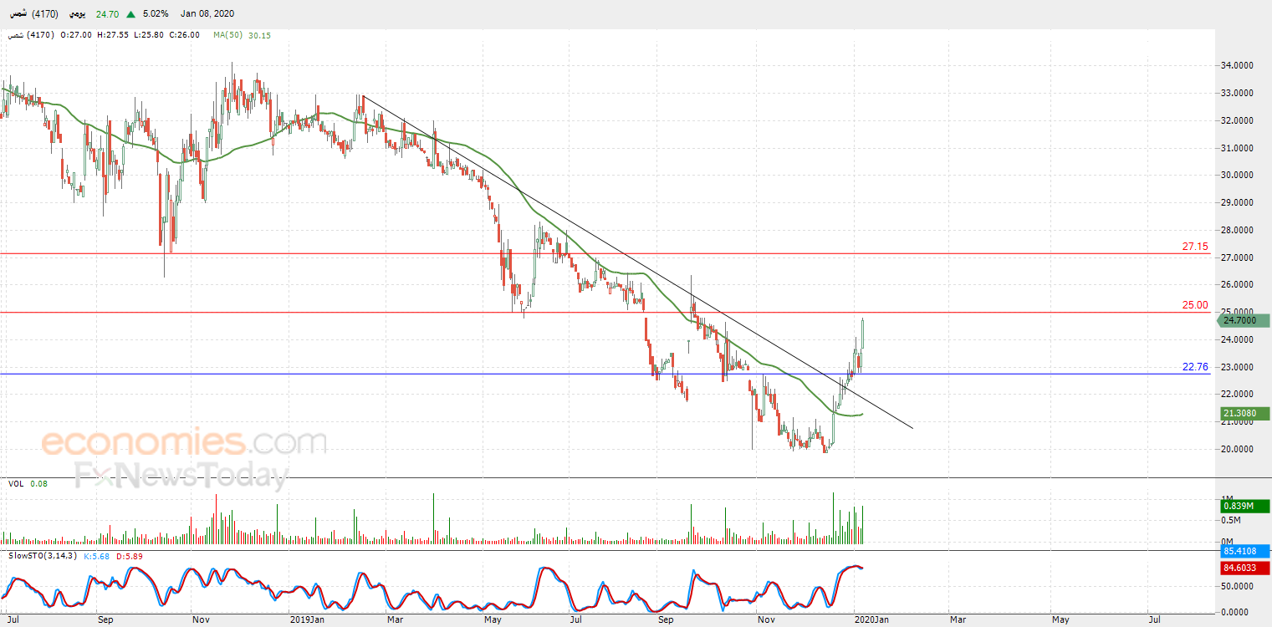Select the 5.02% change value
The image size is (1272, 627).
point(156,14)
